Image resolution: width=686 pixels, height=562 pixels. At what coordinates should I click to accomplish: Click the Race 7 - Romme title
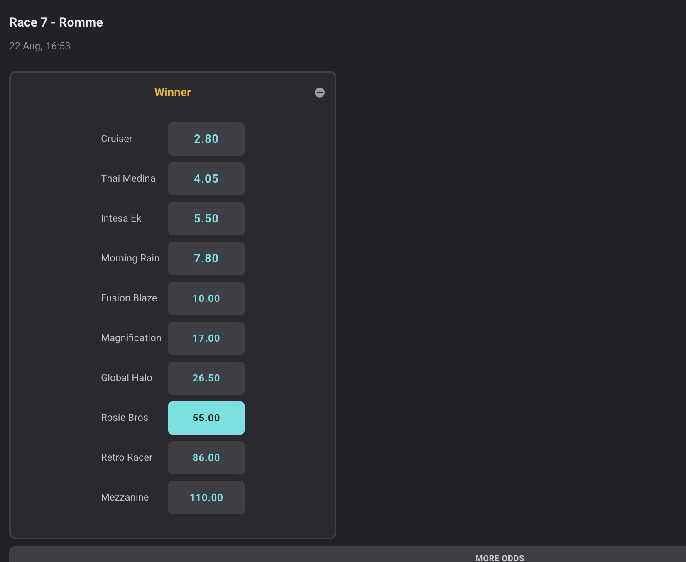(56, 22)
